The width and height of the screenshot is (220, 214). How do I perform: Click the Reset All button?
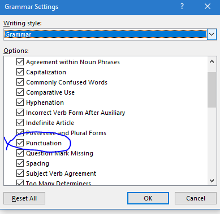point(24,198)
